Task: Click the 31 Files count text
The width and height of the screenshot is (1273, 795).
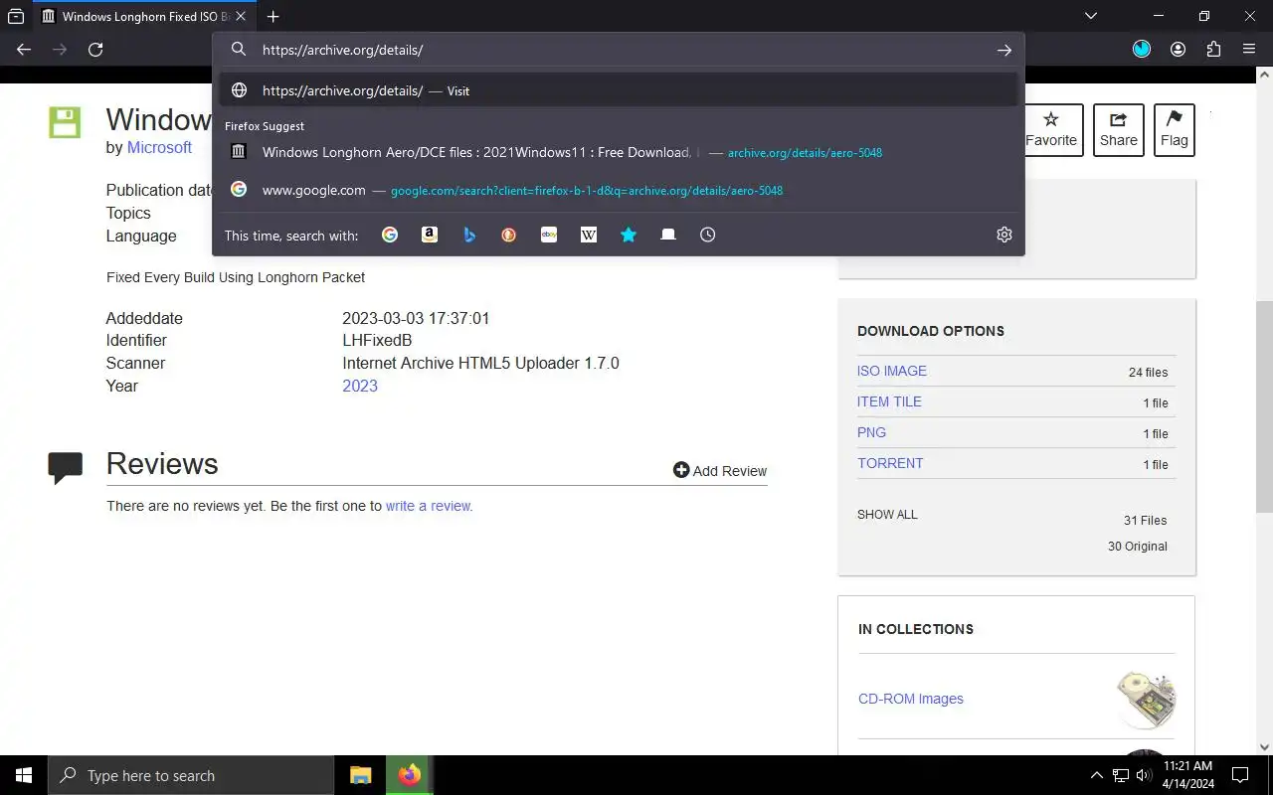Action: 1146,521
